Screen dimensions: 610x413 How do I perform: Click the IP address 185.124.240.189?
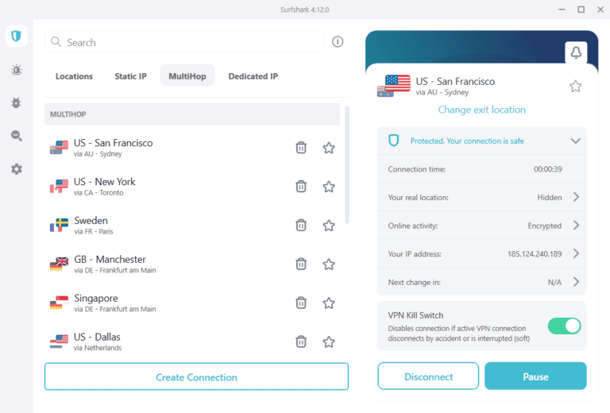point(535,254)
